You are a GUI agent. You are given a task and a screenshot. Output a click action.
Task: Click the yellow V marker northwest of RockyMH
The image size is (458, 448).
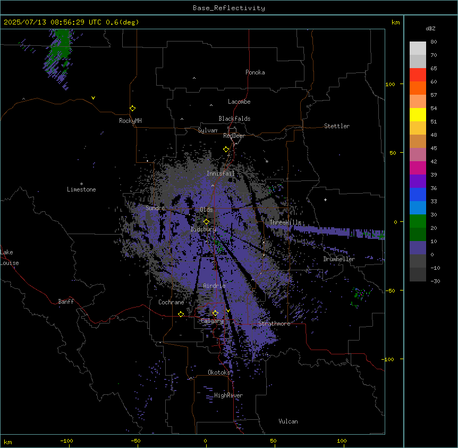[x=93, y=98]
